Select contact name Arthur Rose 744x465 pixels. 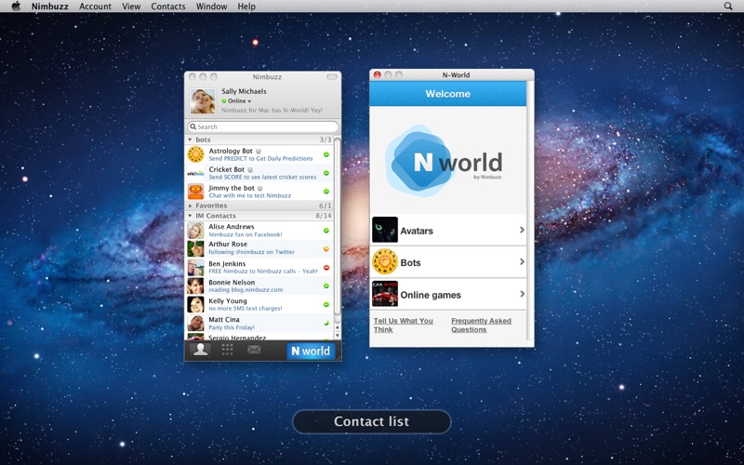click(x=228, y=244)
